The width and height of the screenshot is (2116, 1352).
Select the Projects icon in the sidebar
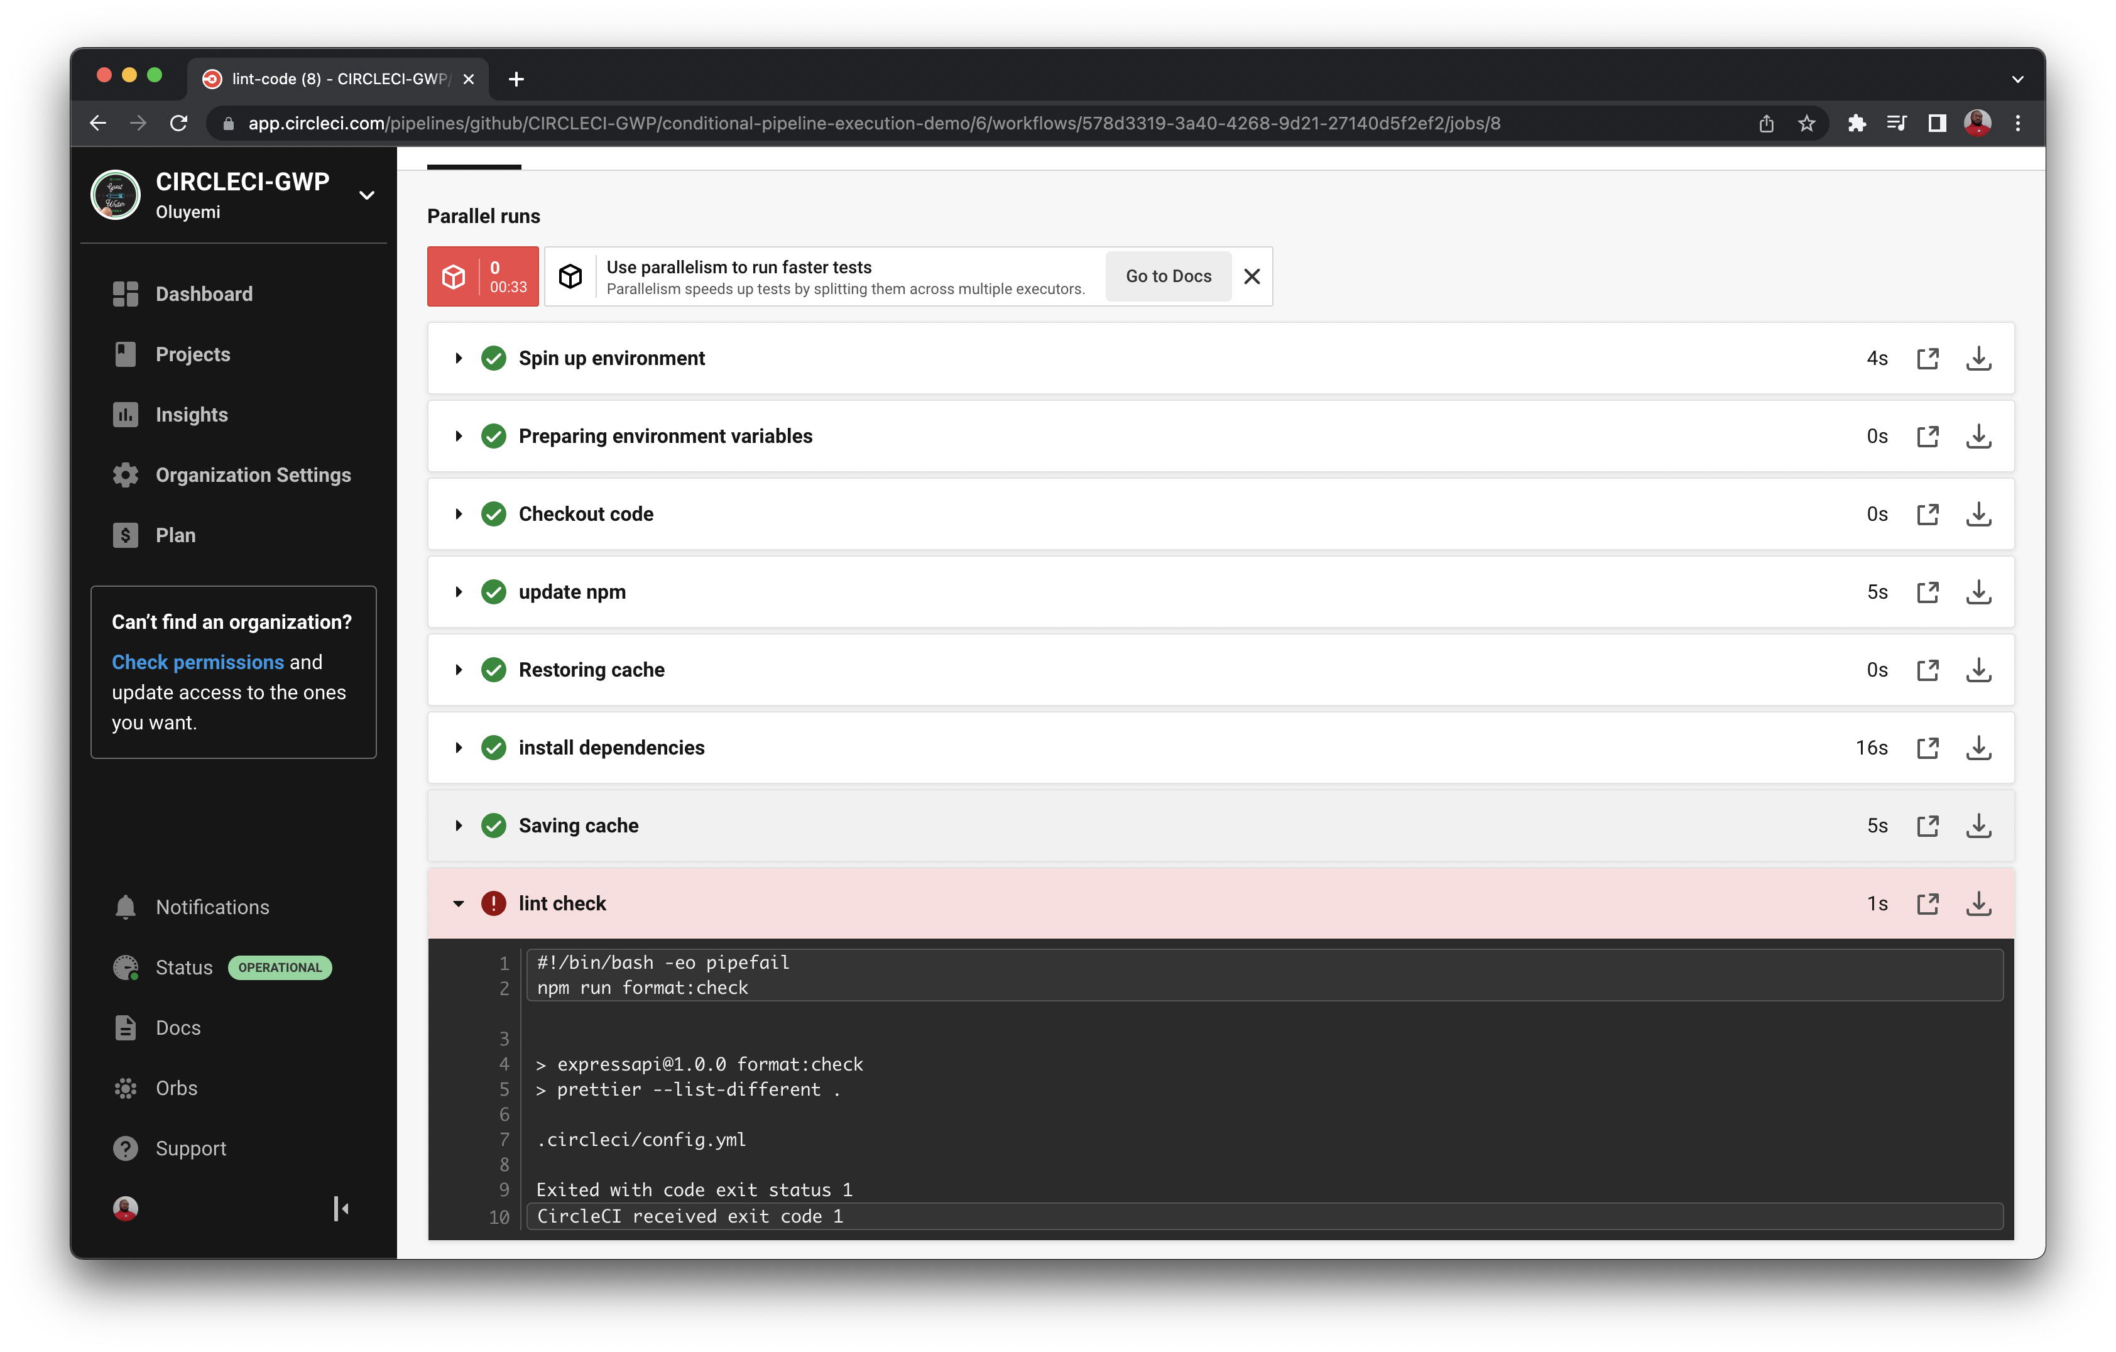point(125,354)
